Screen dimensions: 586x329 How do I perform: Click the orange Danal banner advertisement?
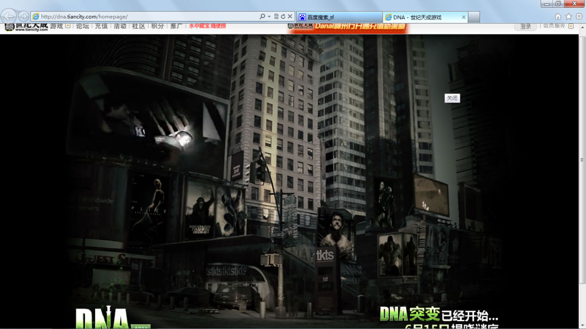[347, 28]
